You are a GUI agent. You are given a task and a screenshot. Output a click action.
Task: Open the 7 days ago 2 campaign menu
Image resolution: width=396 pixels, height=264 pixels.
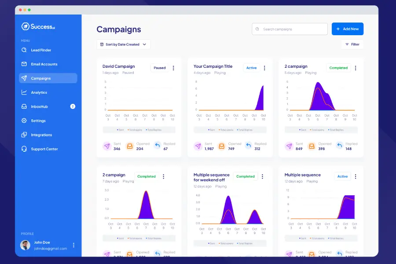pyautogui.click(x=163, y=176)
